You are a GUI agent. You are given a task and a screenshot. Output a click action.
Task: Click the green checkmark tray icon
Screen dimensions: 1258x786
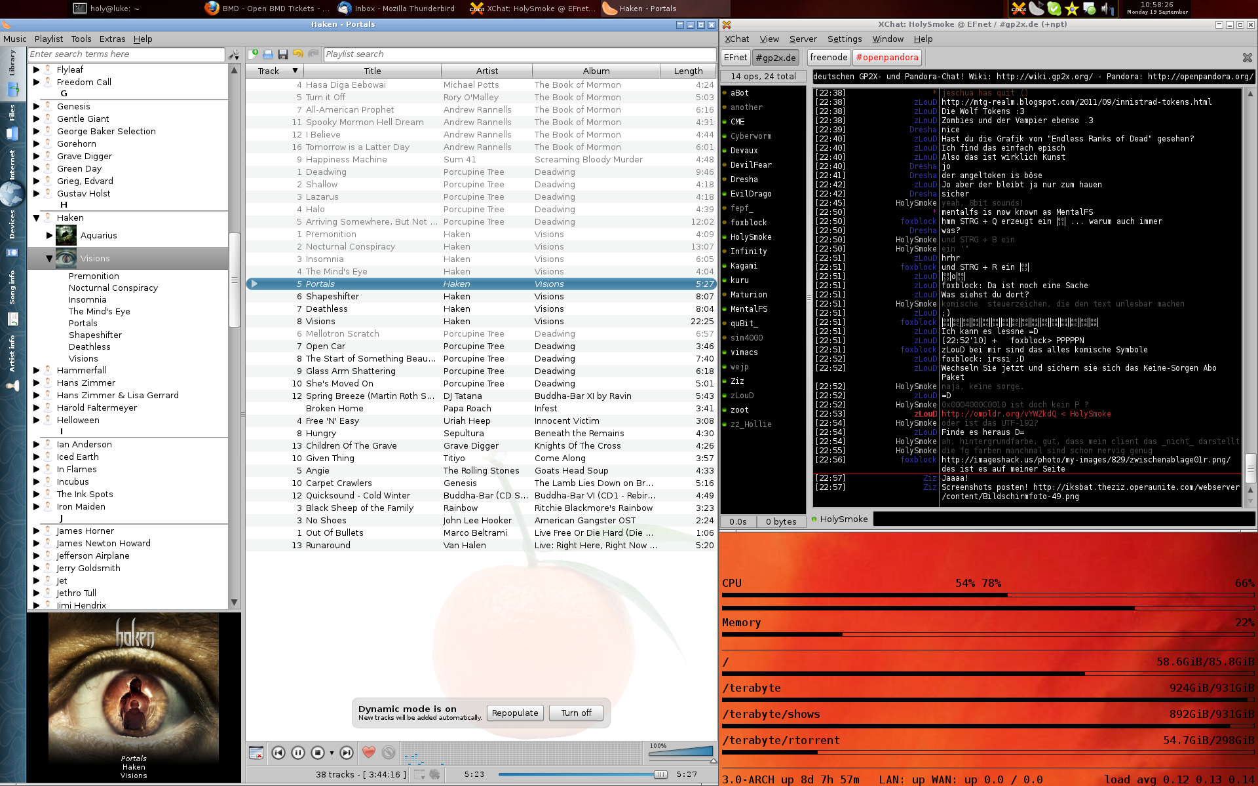[x=1054, y=9]
